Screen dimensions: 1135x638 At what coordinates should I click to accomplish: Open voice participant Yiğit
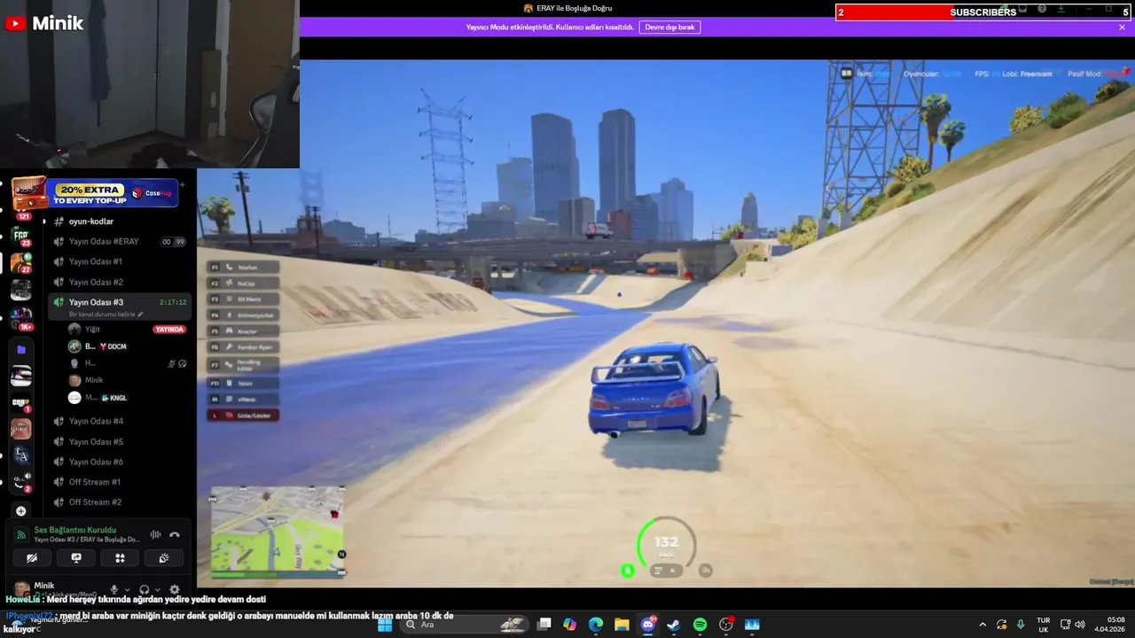coord(126,330)
